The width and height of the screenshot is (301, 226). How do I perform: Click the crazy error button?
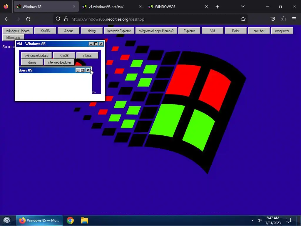pos(282,31)
